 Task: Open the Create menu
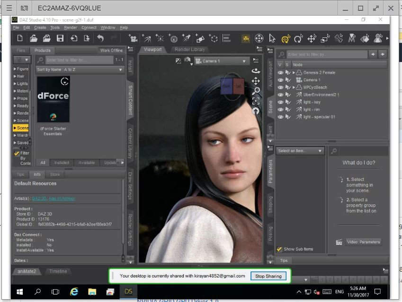(40, 27)
